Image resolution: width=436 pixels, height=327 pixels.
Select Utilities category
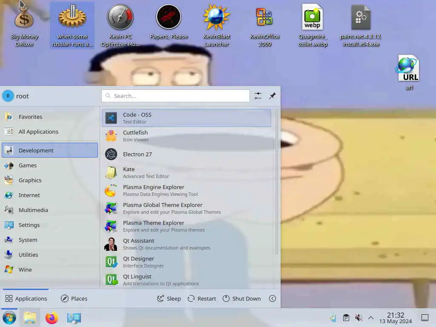[50, 255]
